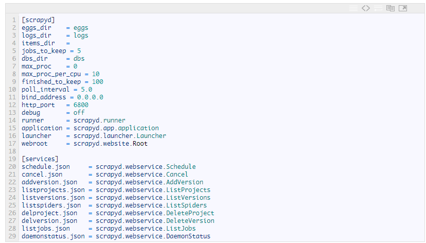Click 'scrapyd.website.Root' value
The width and height of the screenshot is (426, 243).
click(111, 144)
